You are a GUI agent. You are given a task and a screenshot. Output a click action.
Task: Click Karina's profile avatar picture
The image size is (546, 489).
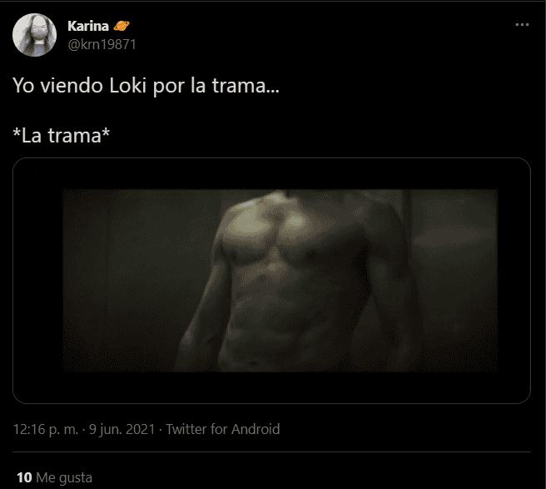(34, 35)
